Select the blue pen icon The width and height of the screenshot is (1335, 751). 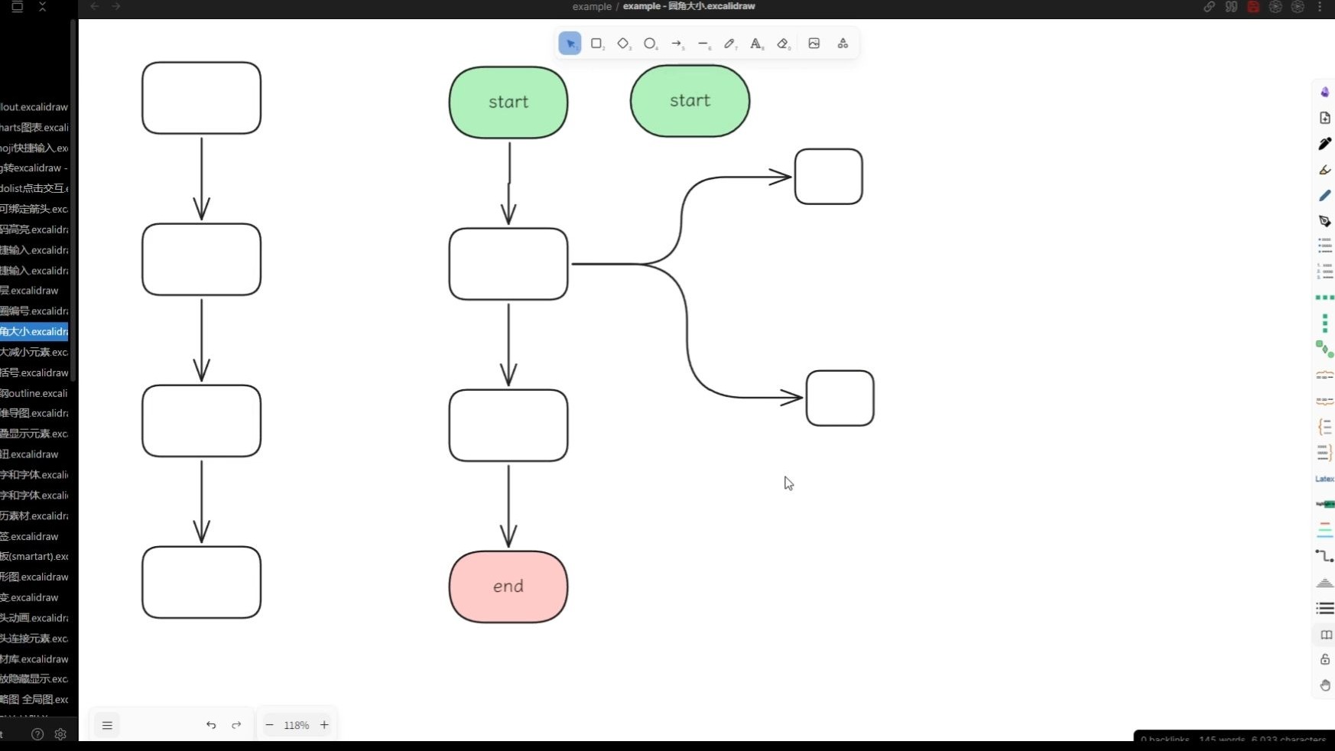[x=1325, y=196]
